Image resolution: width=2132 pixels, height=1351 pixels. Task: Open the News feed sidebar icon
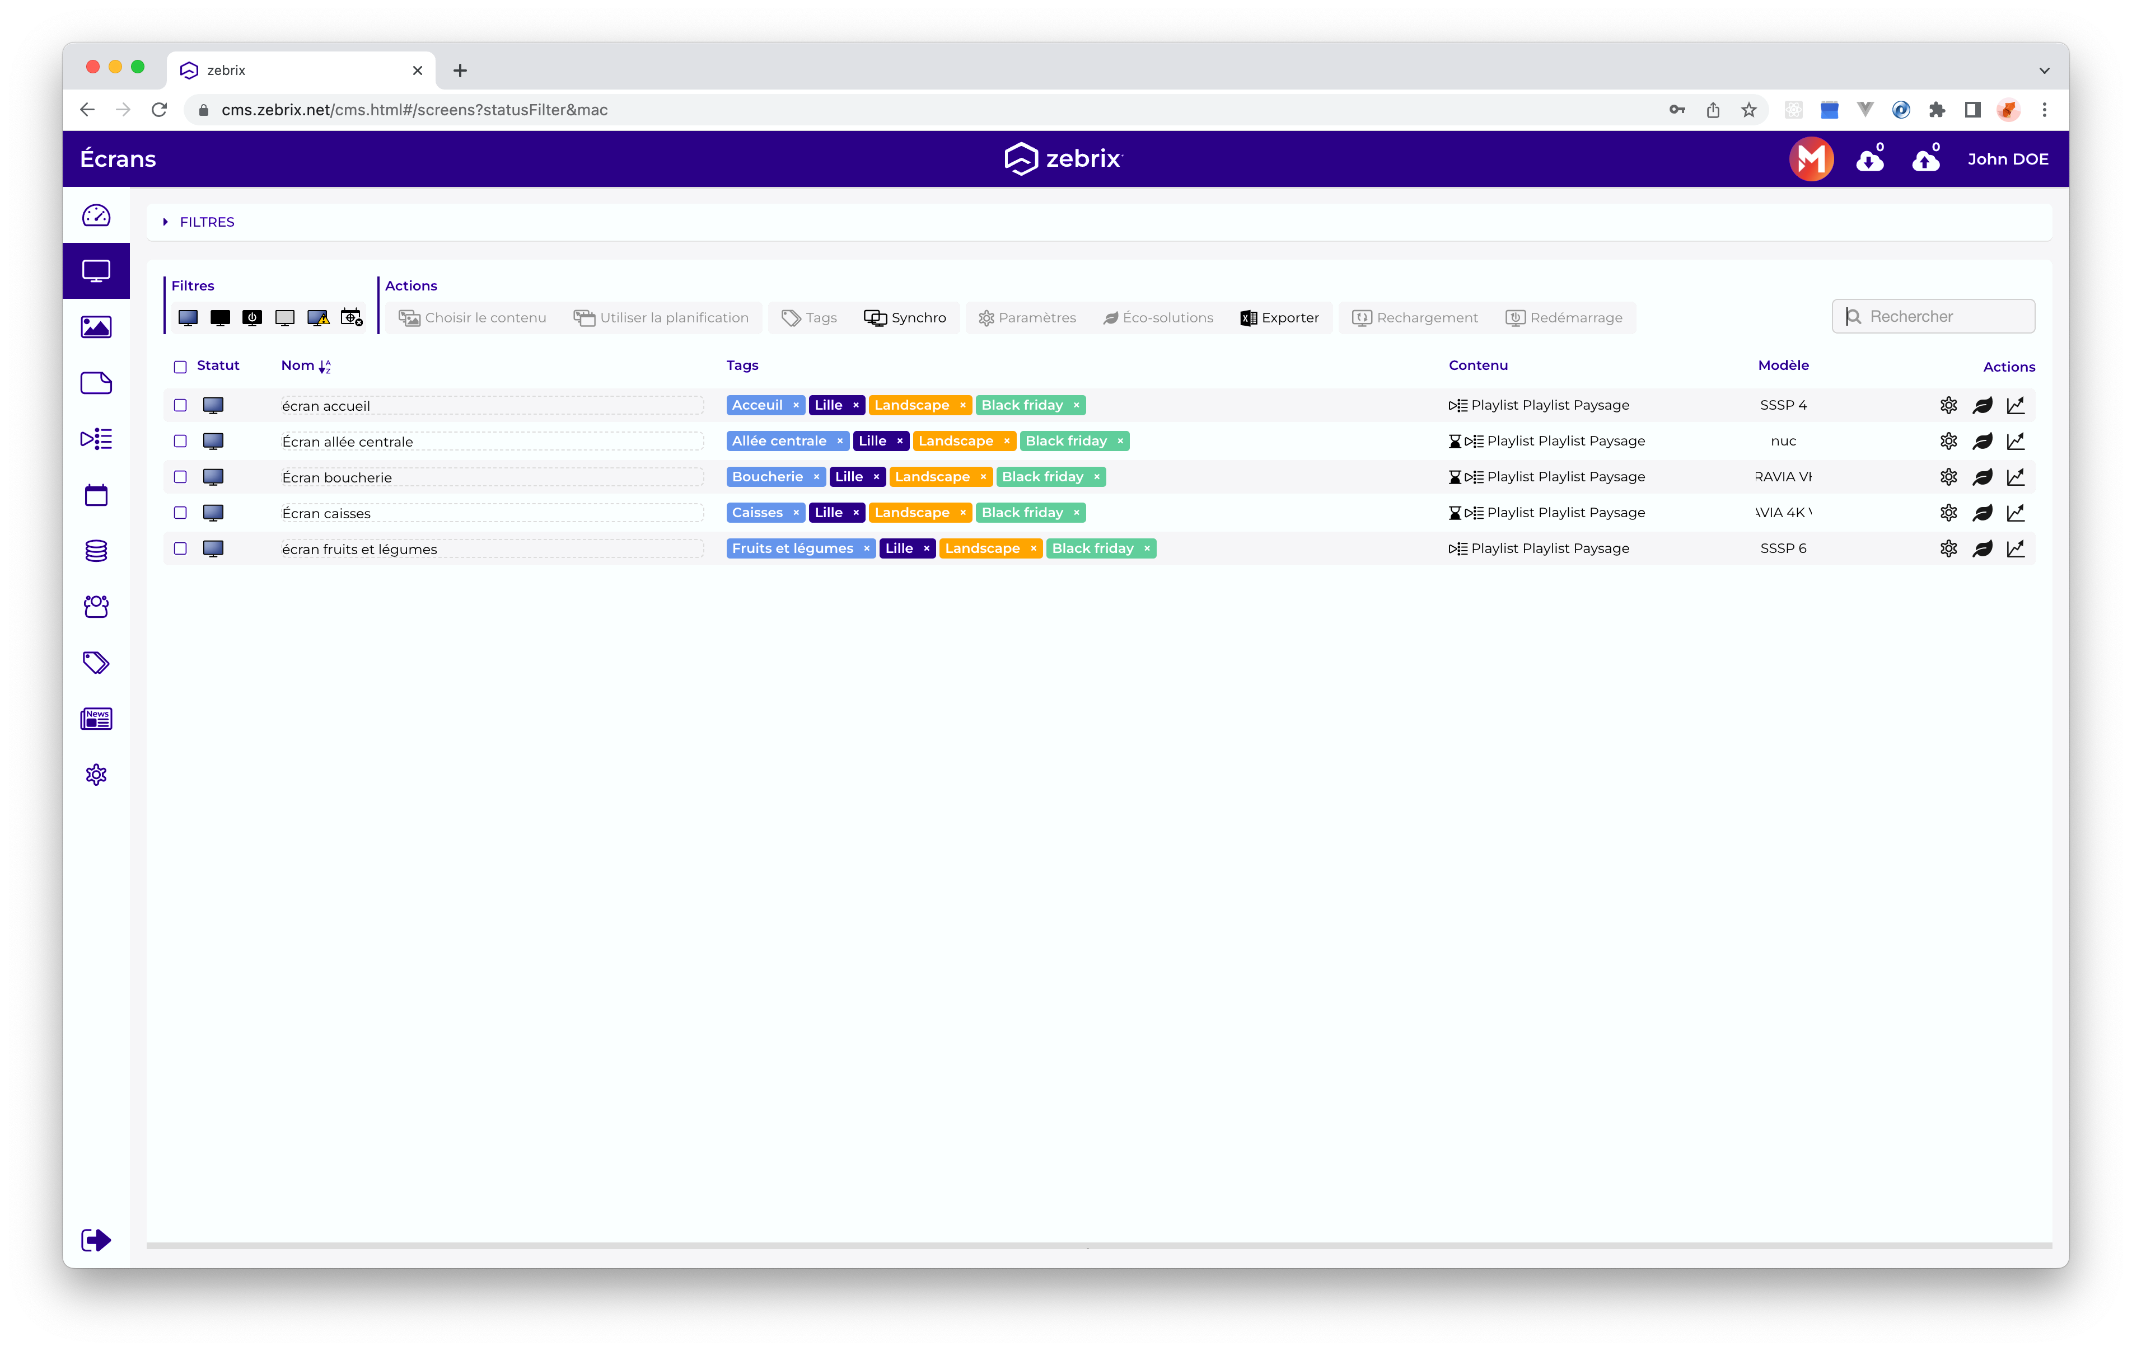(x=96, y=718)
